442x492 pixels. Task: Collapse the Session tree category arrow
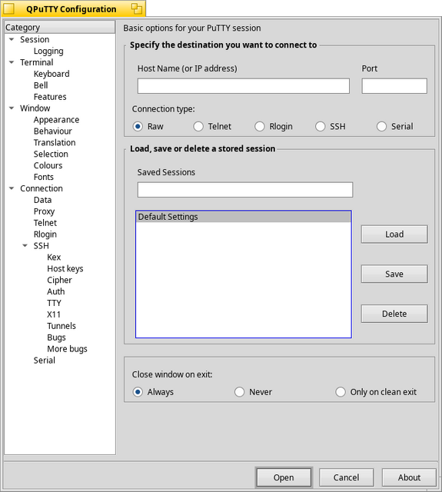(x=12, y=39)
